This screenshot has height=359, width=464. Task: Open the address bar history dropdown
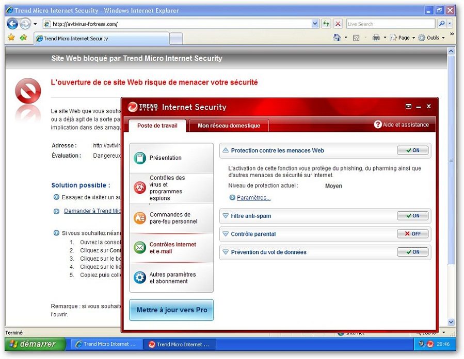[x=315, y=24]
